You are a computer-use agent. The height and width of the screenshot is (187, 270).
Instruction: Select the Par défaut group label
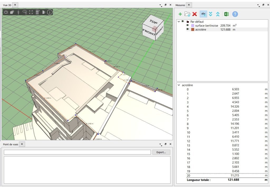(x=197, y=22)
